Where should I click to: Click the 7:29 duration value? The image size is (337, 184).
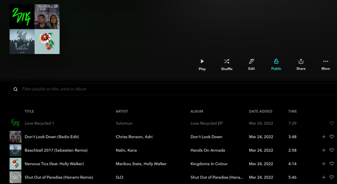[x=292, y=123]
